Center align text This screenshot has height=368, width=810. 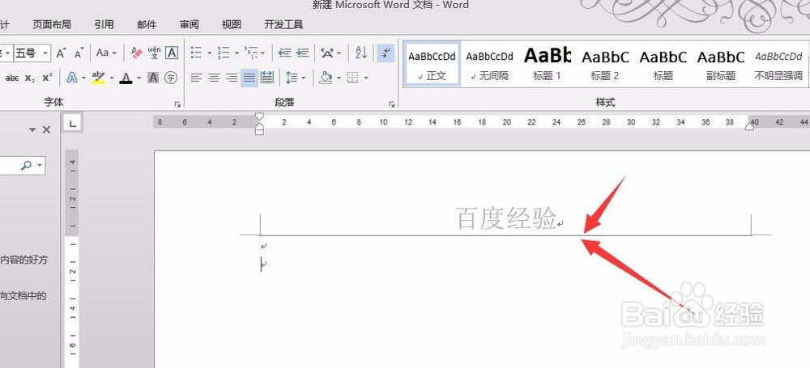tap(214, 78)
